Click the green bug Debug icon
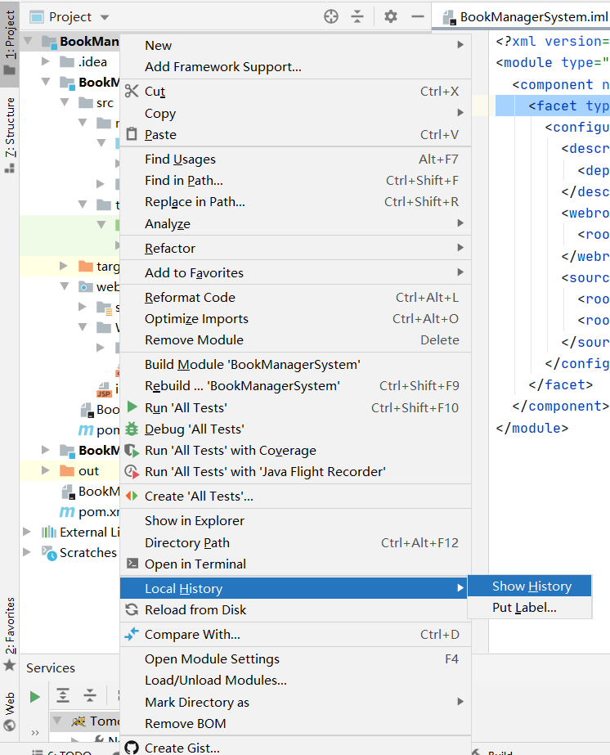 (x=132, y=429)
